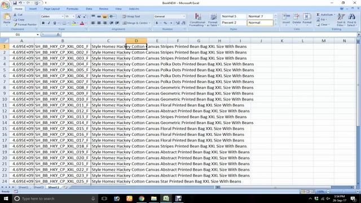This screenshot has height=203, width=361.
Task: Increase font size with Grow Font
Action: (79, 16)
